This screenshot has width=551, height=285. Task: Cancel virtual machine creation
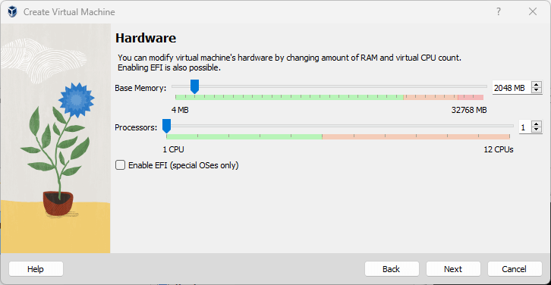point(515,269)
